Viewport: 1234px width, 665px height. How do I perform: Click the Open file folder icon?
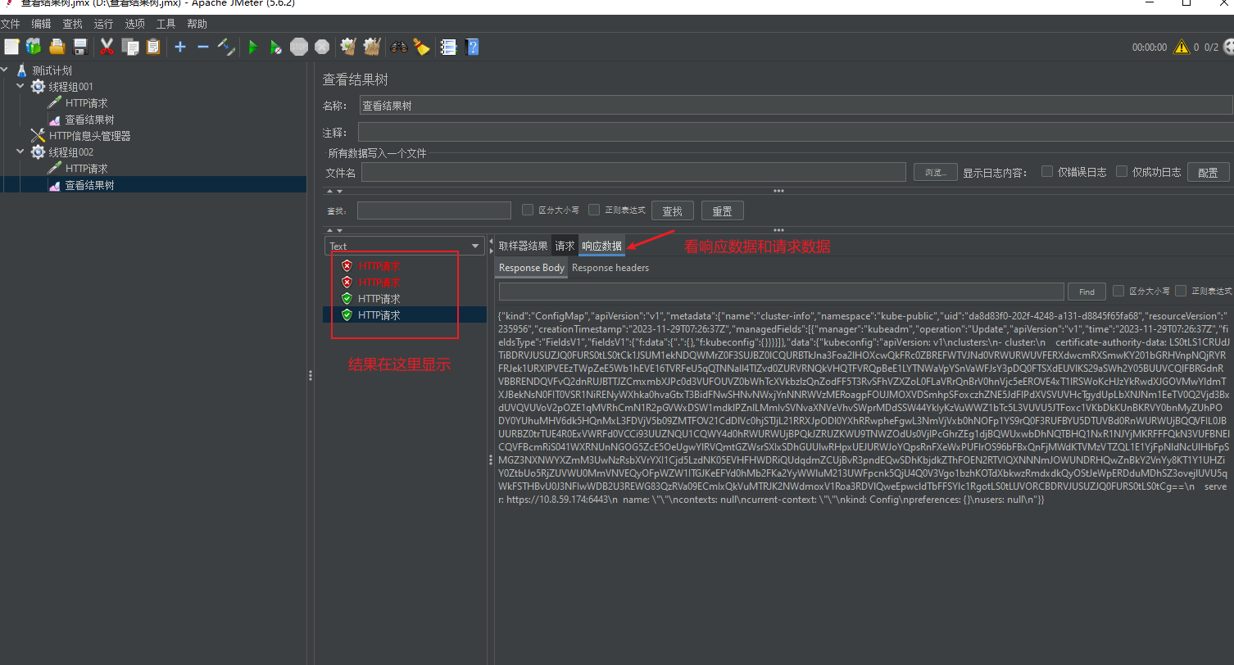[57, 47]
